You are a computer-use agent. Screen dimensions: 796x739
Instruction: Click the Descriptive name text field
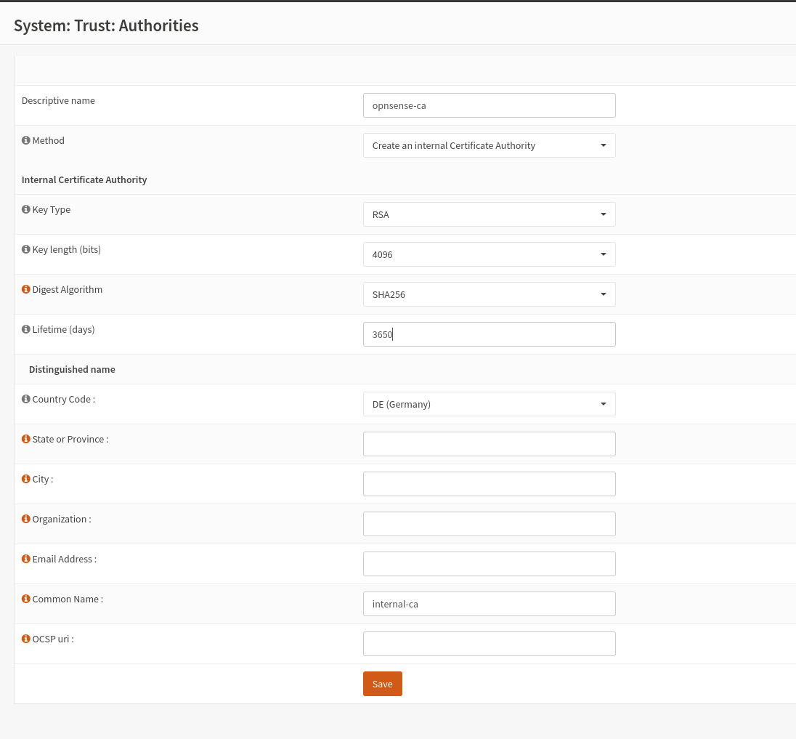click(489, 105)
